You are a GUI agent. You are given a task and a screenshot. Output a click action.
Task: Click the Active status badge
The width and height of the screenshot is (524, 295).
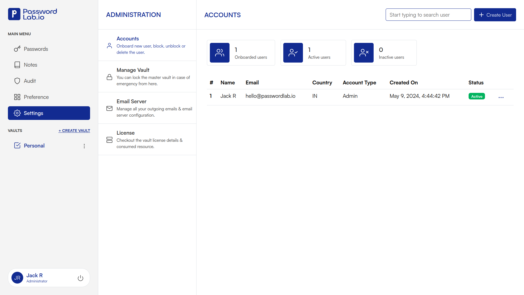[x=477, y=96]
